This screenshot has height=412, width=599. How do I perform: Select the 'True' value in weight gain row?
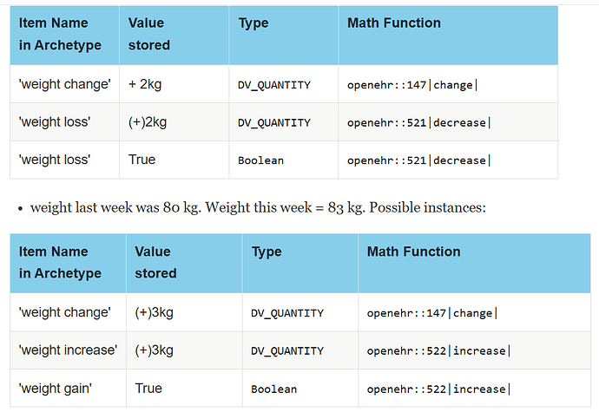tap(148, 389)
